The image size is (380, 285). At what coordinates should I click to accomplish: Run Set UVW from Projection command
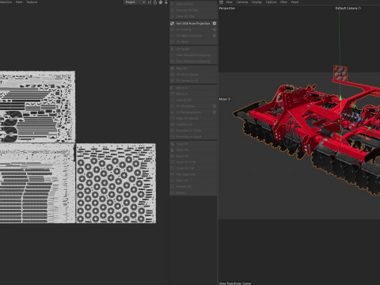[193, 24]
